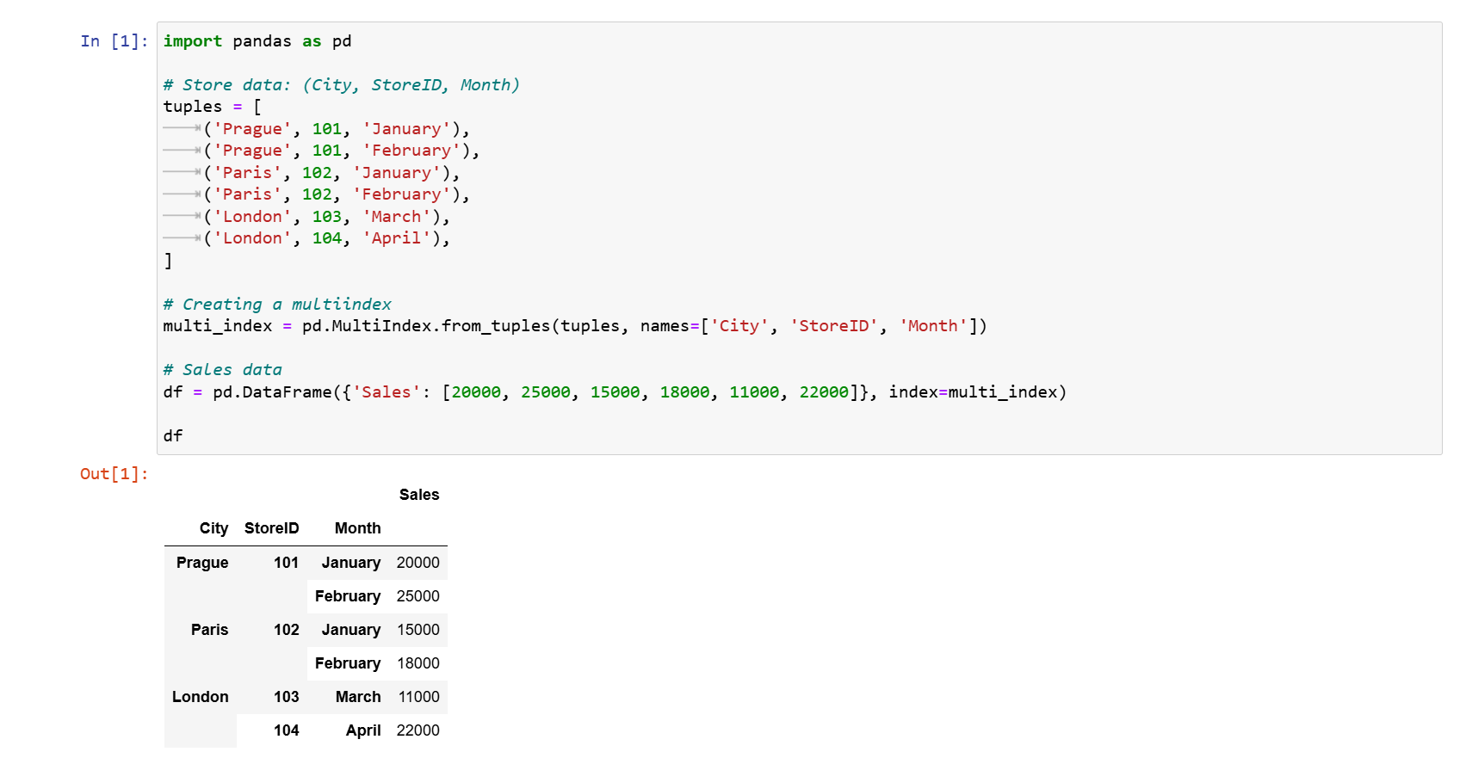Select the Prague row label in table
Screen dimensions: 1466x758
click(202, 563)
